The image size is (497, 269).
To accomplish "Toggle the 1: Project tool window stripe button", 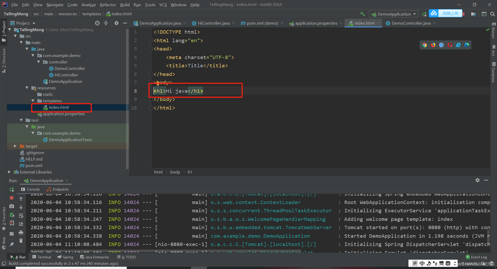I will (x=4, y=31).
